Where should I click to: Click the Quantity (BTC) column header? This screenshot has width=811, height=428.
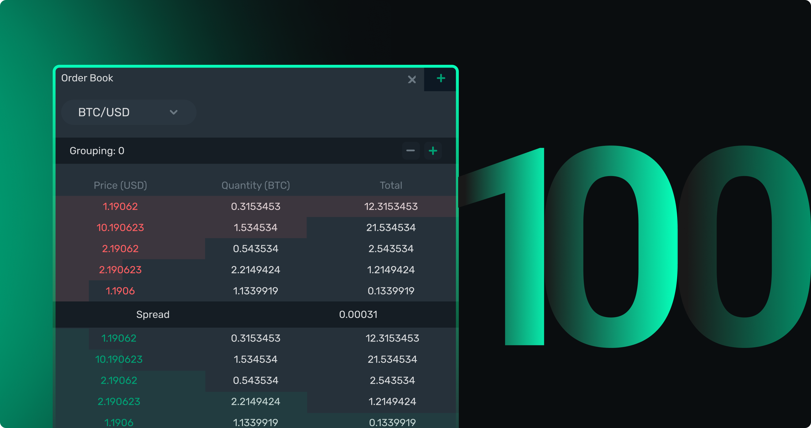(x=256, y=185)
